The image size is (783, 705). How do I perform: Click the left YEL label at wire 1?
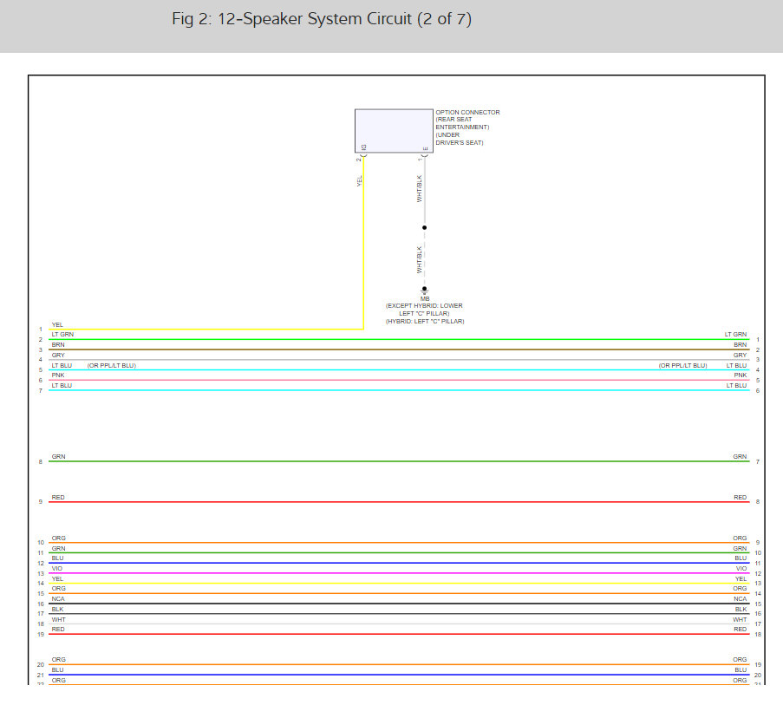pos(57,324)
